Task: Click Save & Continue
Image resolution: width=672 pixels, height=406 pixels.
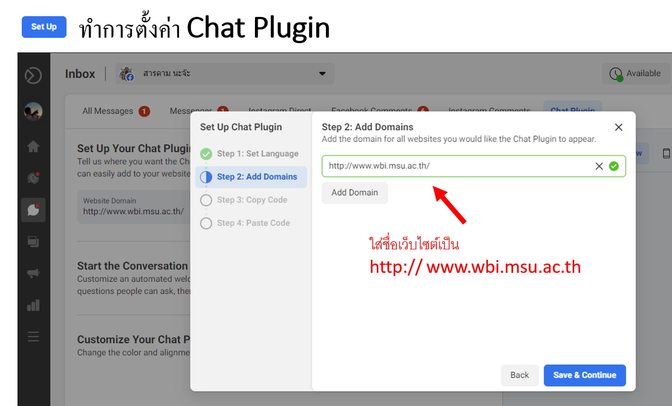Action: [x=585, y=375]
